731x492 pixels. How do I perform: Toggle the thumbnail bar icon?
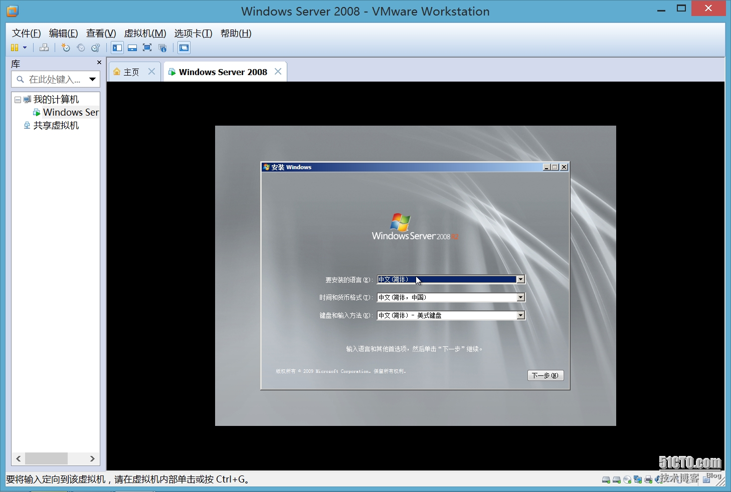(x=132, y=48)
